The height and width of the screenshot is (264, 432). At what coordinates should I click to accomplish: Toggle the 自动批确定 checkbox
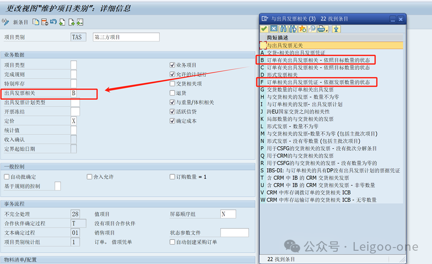6,177
